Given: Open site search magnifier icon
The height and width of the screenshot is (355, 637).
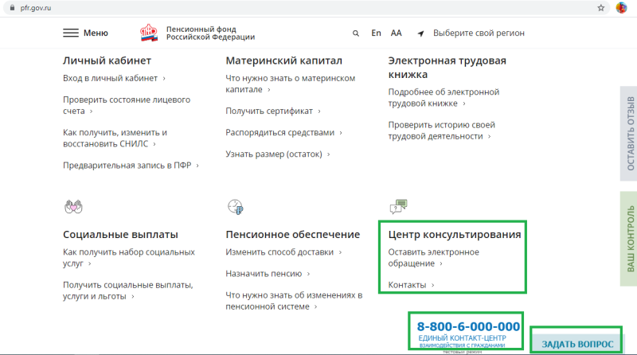Looking at the screenshot, I should (355, 33).
